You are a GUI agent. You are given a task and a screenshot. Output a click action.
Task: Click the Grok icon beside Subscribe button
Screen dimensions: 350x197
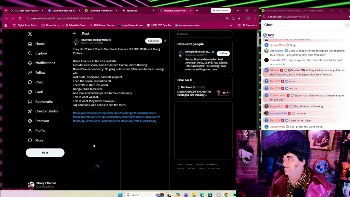[165, 41]
